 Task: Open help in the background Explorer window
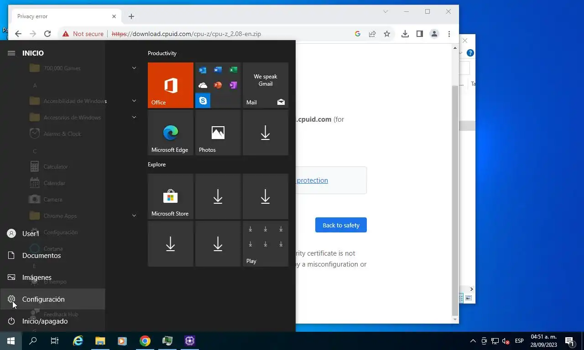pos(470,53)
